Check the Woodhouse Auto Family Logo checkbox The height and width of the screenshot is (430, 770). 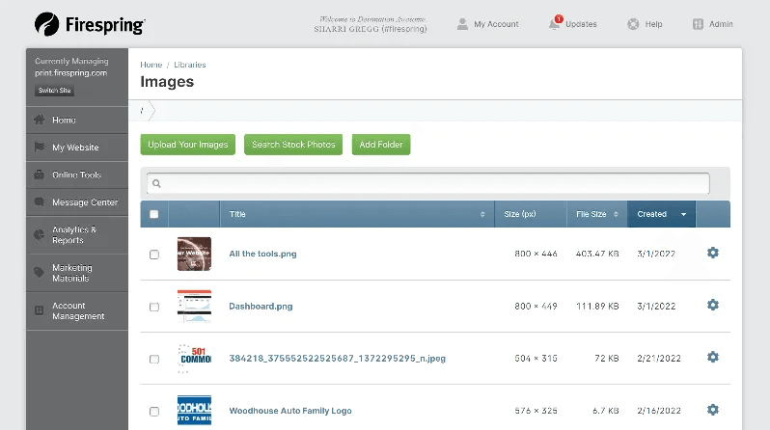coord(154,412)
